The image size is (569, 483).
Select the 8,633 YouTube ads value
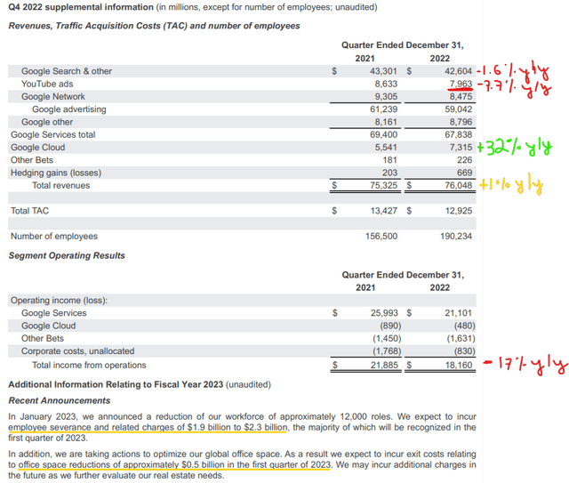(386, 84)
